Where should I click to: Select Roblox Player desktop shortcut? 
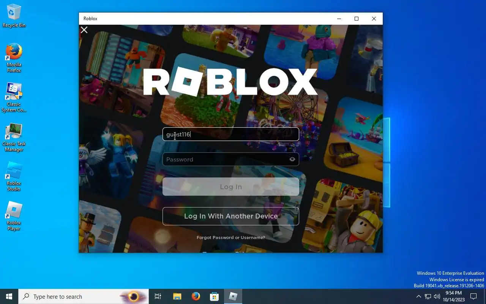(14, 216)
